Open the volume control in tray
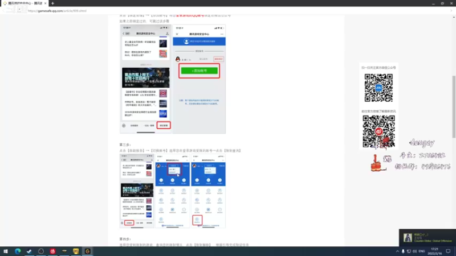Image resolution: width=456 pixels, height=256 pixels. click(415, 251)
